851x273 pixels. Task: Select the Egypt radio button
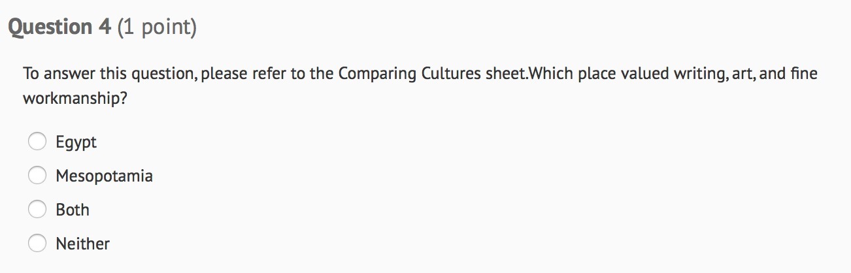pos(37,142)
